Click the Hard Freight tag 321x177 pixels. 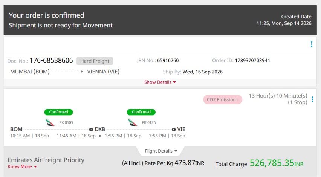click(x=95, y=61)
